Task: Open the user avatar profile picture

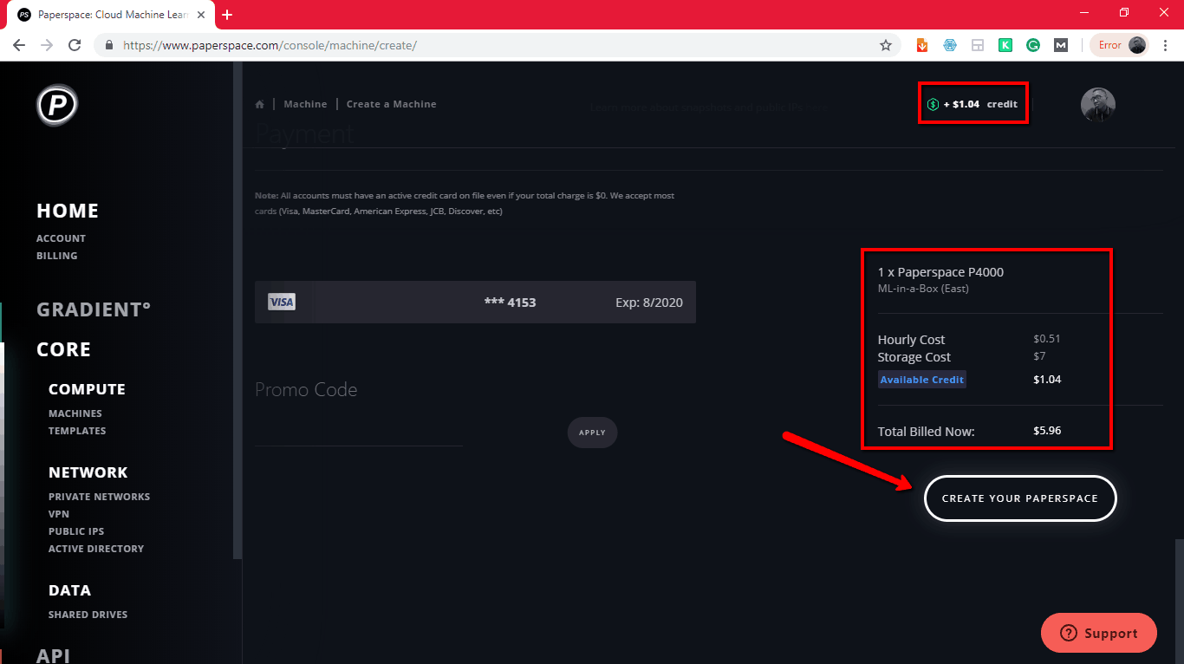Action: 1097,104
